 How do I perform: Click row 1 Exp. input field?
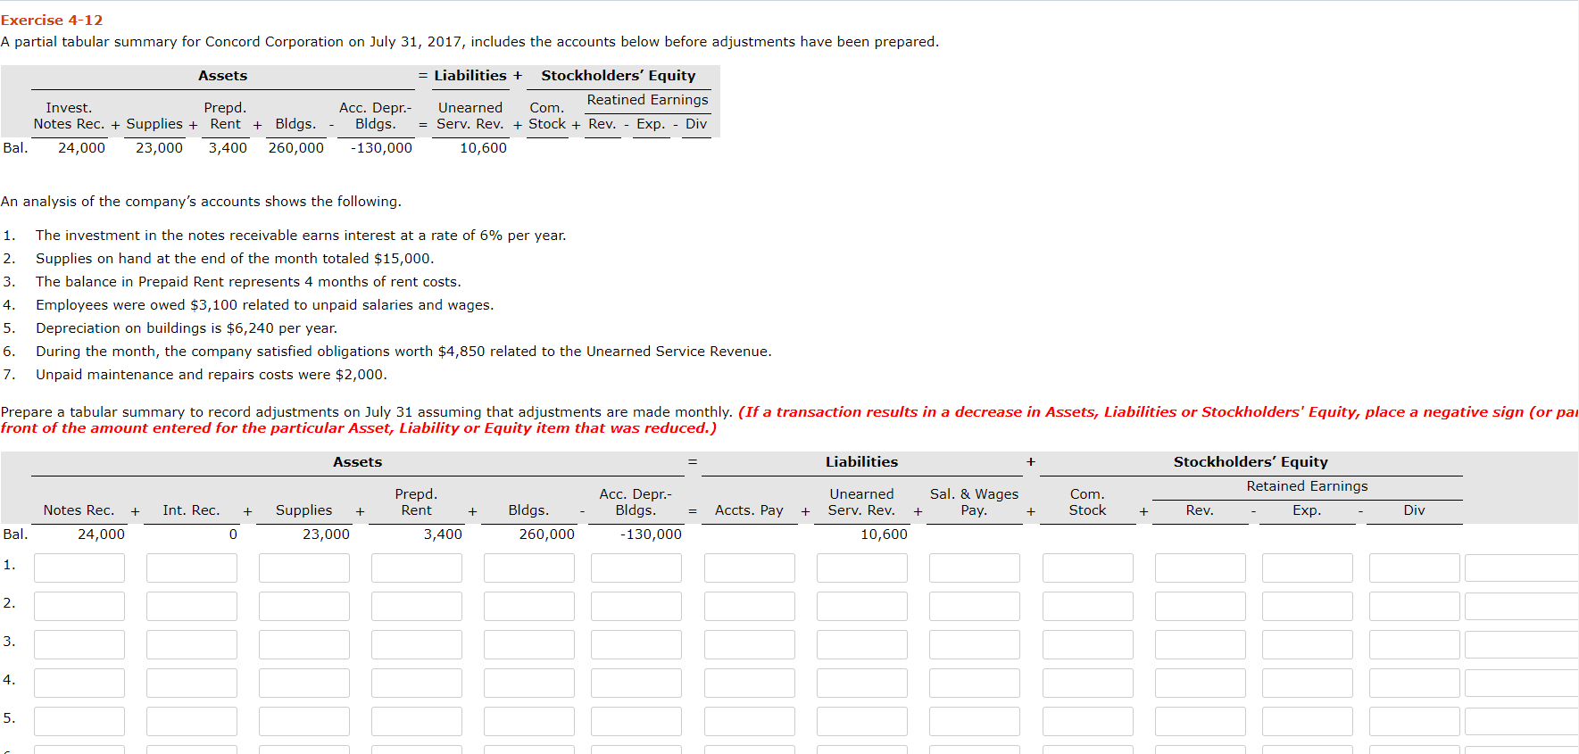click(1308, 568)
